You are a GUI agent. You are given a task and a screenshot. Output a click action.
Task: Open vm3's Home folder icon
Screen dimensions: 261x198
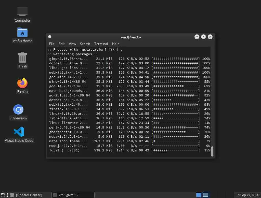22,35
